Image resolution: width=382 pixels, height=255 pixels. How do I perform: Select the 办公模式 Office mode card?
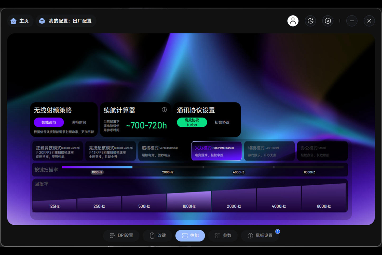(322, 151)
